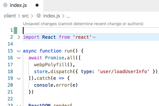Fold the Promise.all block at line 16
This screenshot has height=106, width=159.
coord(19,58)
